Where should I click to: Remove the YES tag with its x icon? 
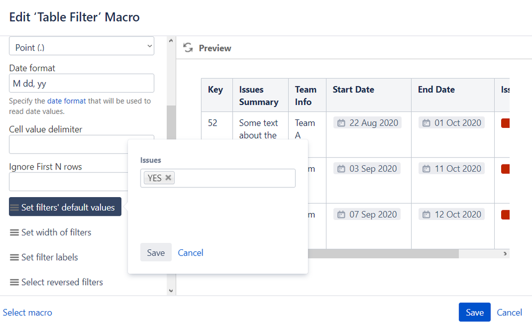click(168, 178)
